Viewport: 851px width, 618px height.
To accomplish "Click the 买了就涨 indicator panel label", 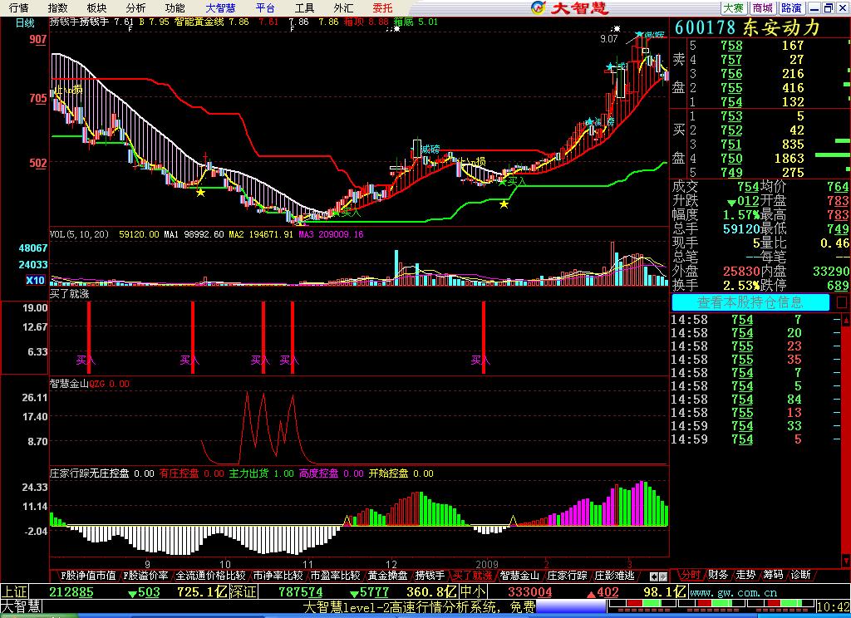I will [69, 294].
